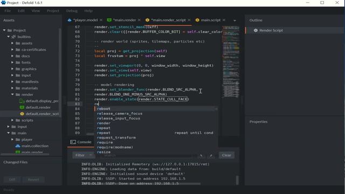345x194 pixels.
Task: Select the Console tab
Action: tap(81, 142)
